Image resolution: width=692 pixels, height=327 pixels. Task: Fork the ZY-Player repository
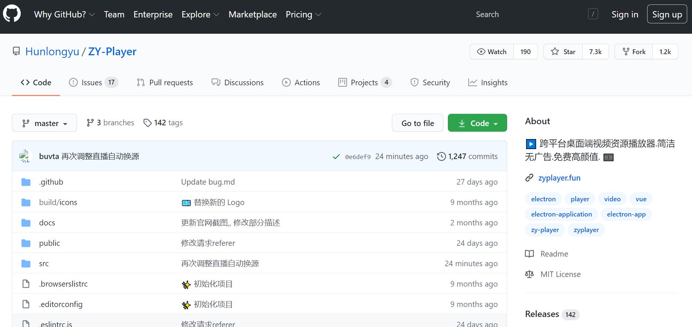[x=634, y=52]
